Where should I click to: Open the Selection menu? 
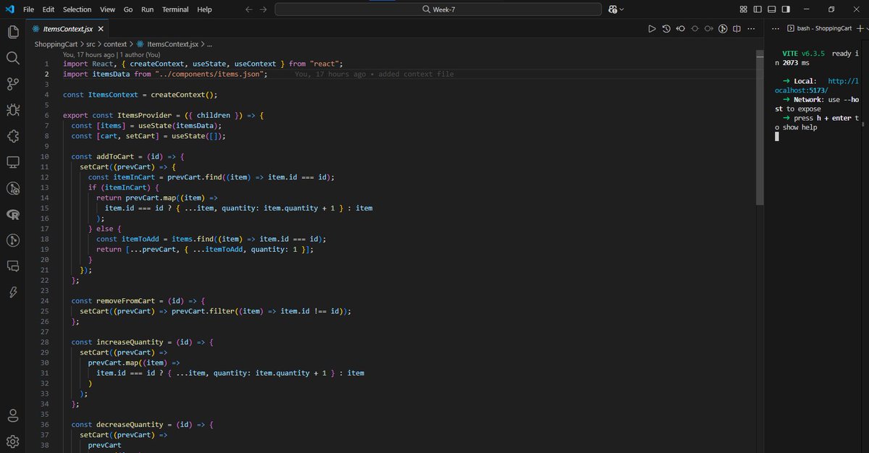pos(77,9)
